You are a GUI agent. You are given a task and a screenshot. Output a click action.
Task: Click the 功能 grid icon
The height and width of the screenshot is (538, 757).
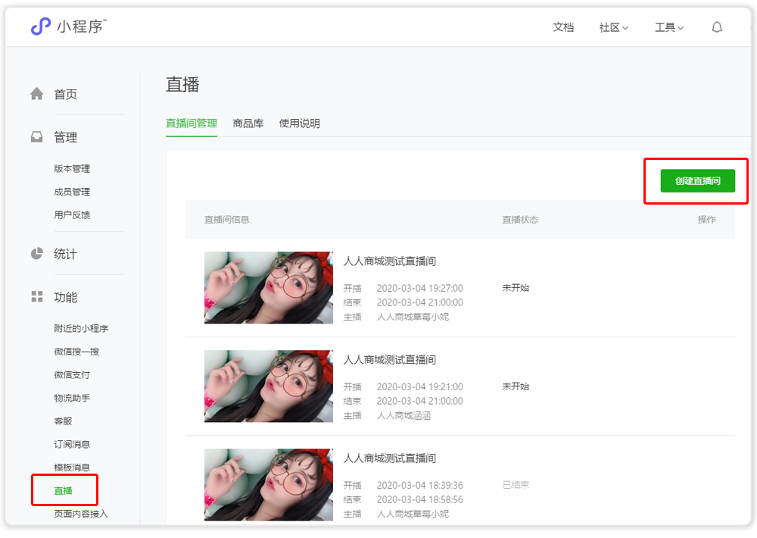pyautogui.click(x=36, y=297)
